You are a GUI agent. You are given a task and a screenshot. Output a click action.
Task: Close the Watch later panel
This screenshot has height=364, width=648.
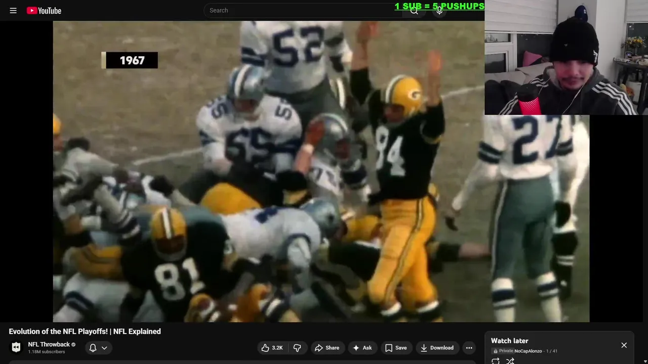coord(624,345)
